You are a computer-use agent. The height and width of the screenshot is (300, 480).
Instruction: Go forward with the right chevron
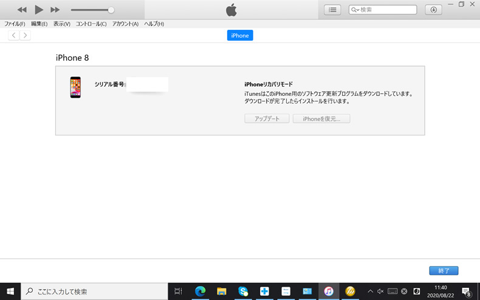25,35
